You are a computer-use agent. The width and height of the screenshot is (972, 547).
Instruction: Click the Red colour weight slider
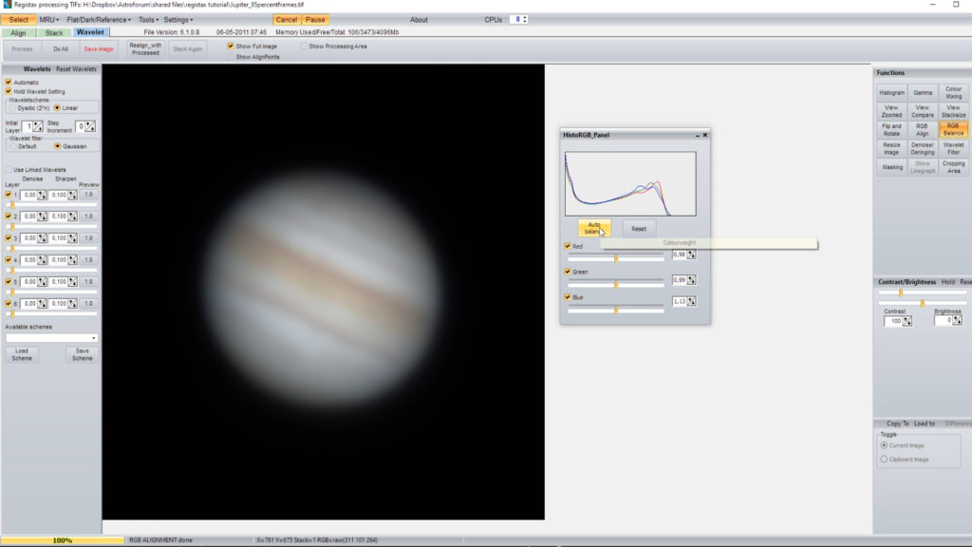coord(615,258)
